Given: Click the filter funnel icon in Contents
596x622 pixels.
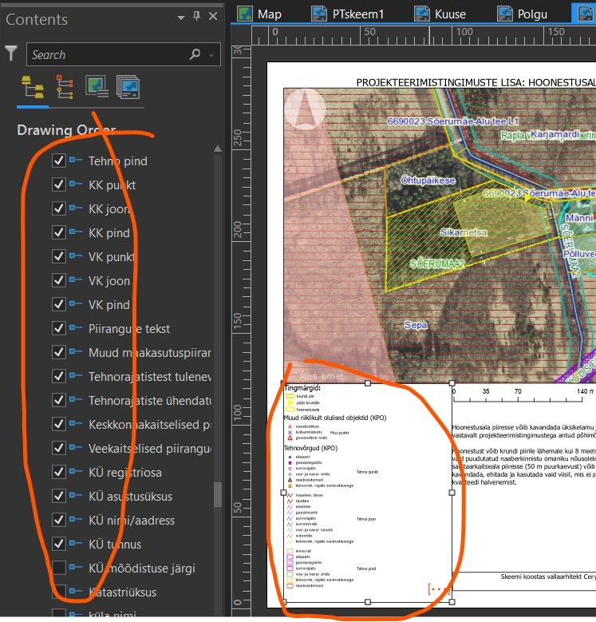Looking at the screenshot, I should click(x=11, y=53).
